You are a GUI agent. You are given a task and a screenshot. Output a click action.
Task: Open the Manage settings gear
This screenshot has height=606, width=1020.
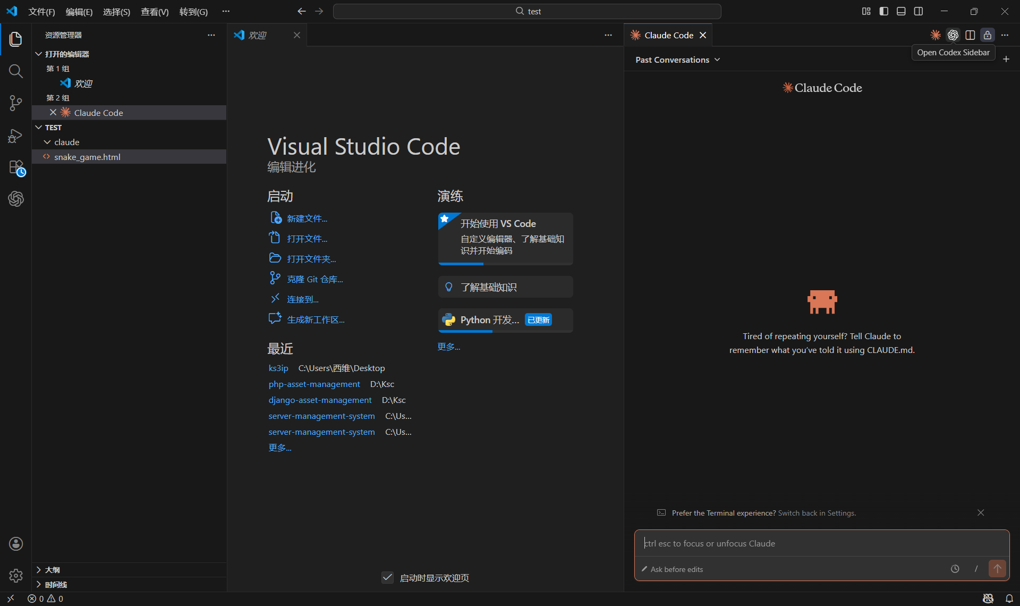pyautogui.click(x=16, y=575)
